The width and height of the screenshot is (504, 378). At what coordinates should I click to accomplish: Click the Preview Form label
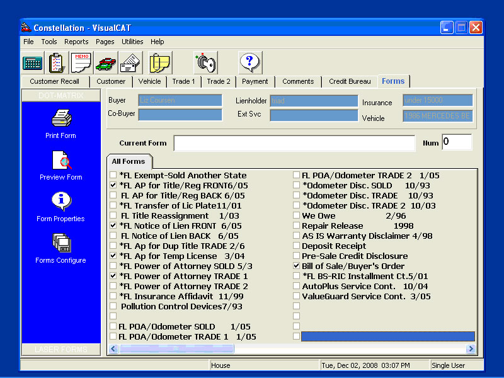click(61, 177)
